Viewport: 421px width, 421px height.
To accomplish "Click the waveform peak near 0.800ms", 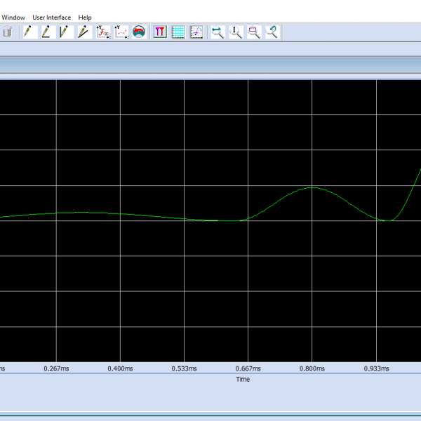I will (312, 187).
